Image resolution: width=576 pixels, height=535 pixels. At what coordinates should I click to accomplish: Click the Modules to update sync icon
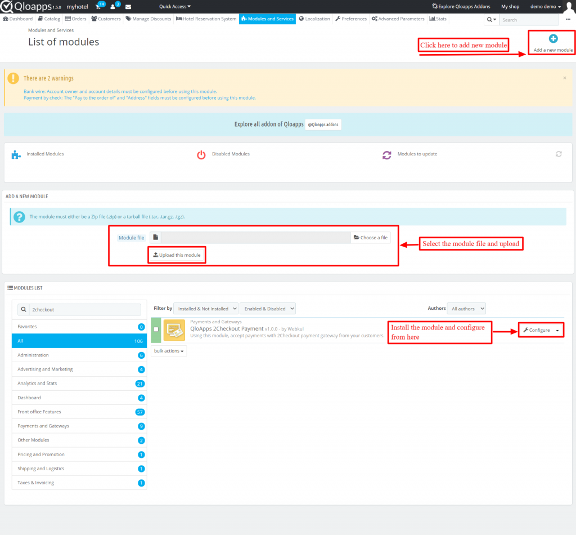pos(387,155)
